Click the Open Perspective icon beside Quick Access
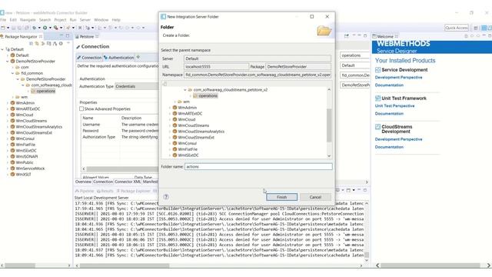The height and width of the screenshot is (277, 492). [476, 28]
